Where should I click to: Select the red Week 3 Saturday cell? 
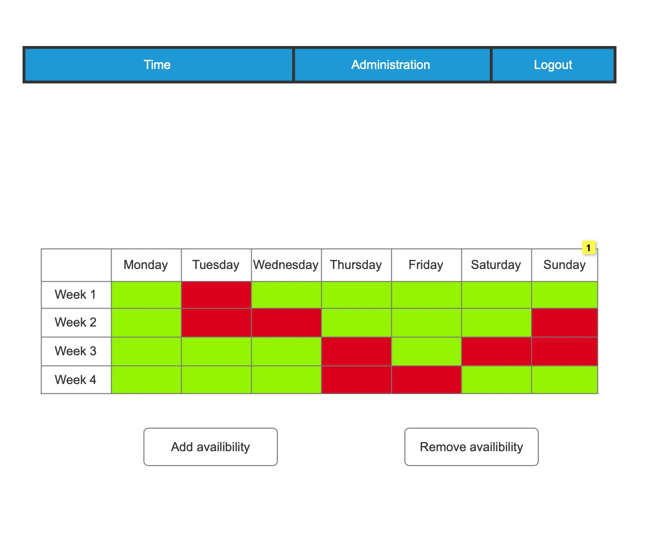click(x=497, y=351)
